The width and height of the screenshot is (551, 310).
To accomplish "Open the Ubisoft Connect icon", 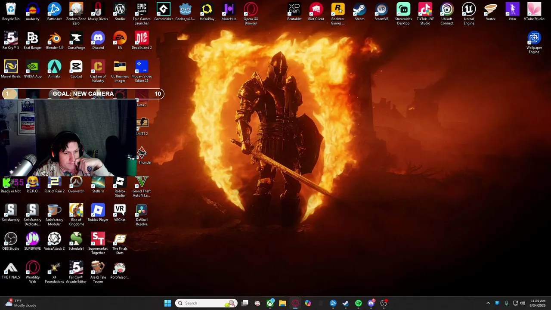I will pyautogui.click(x=447, y=14).
